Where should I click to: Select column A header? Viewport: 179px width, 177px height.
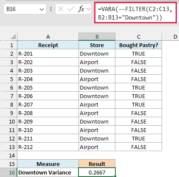tap(48, 37)
